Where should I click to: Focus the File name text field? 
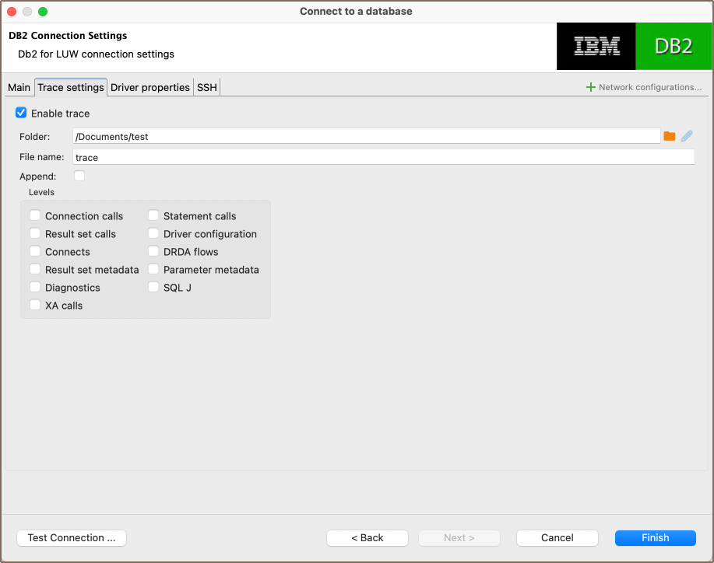(x=383, y=157)
